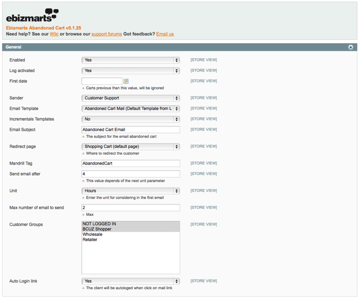Viewport: 358px width, 298px height.
Task: Open the Enabled dropdown
Action: click(x=130, y=60)
